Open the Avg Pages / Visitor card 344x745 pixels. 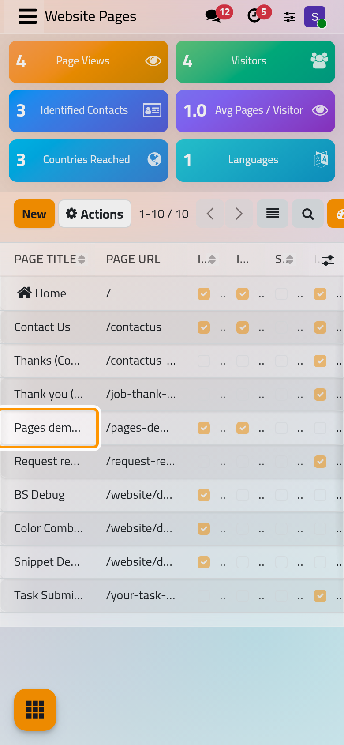click(255, 111)
